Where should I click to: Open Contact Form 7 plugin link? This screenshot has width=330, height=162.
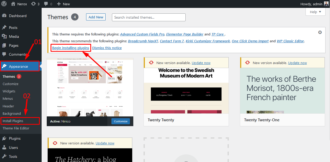point(172,41)
